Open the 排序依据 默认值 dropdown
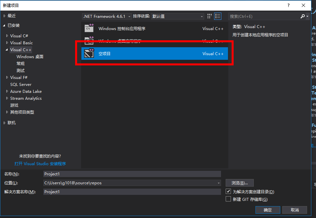This screenshot has height=218, width=316. tap(178, 16)
